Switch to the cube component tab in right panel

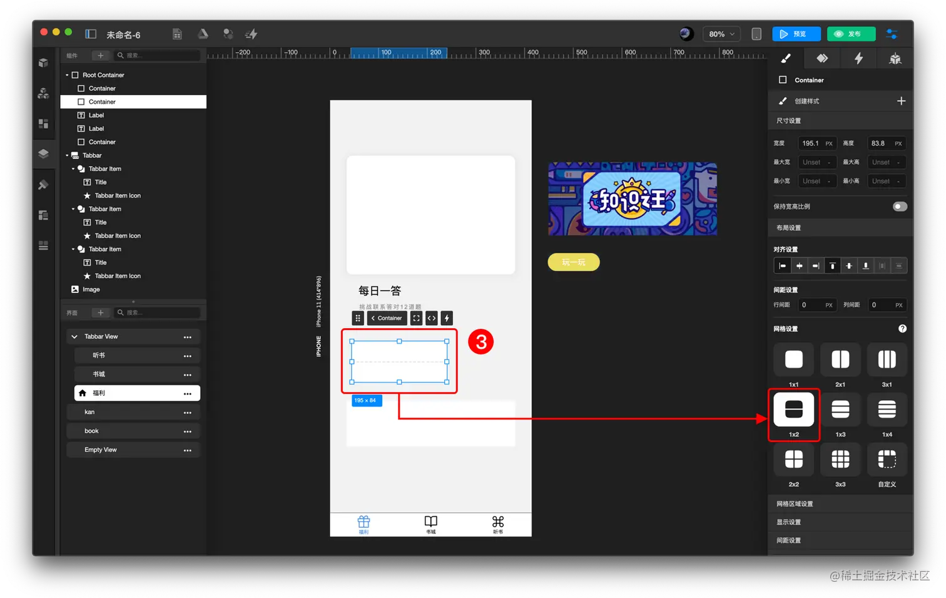click(895, 58)
